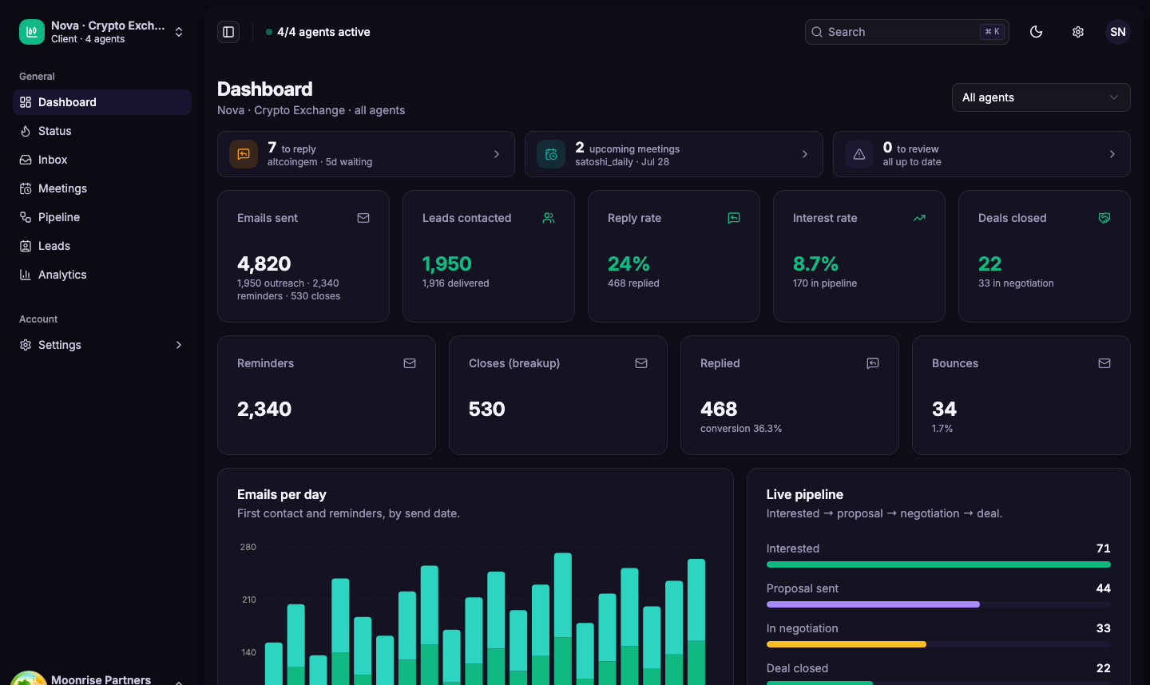The height and width of the screenshot is (685, 1150).
Task: Go to Dashboard in sidebar
Action: coord(102,102)
